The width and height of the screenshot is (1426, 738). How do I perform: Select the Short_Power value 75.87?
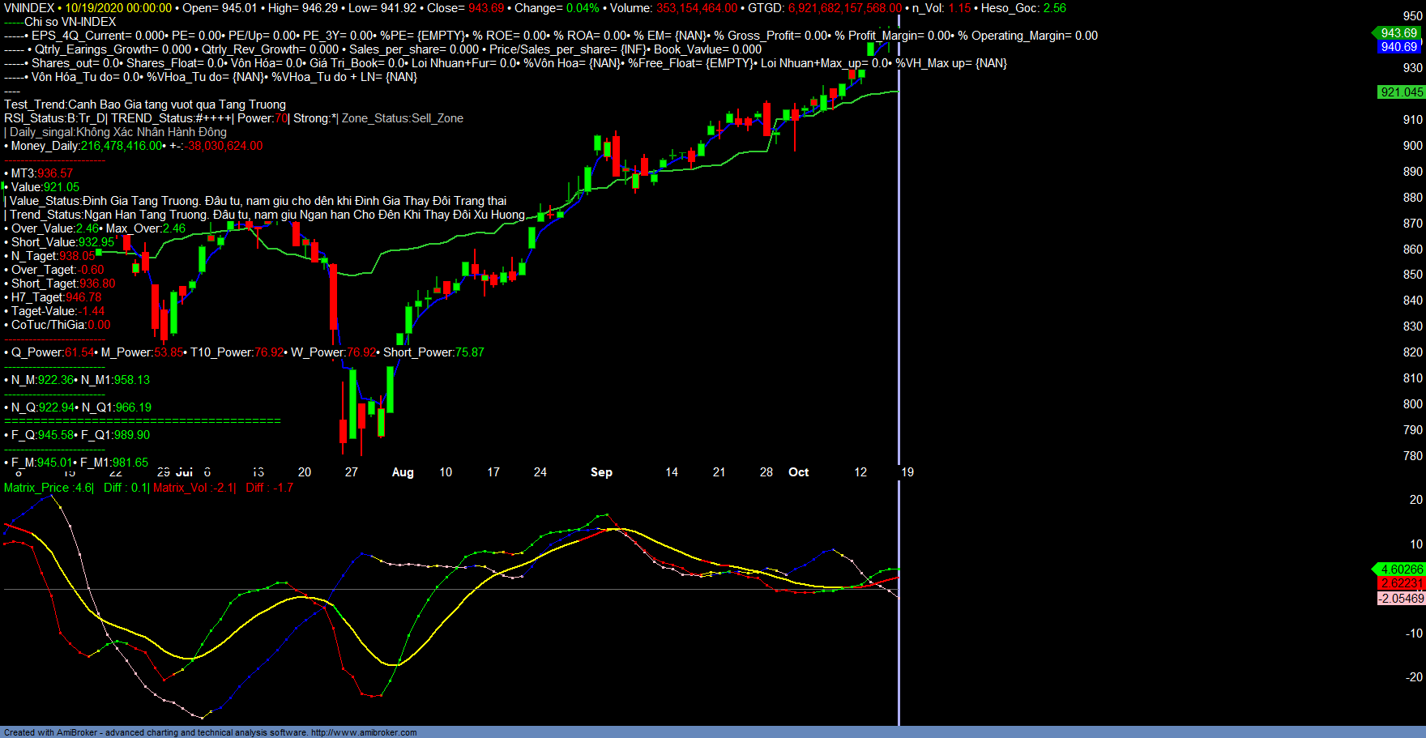470,352
